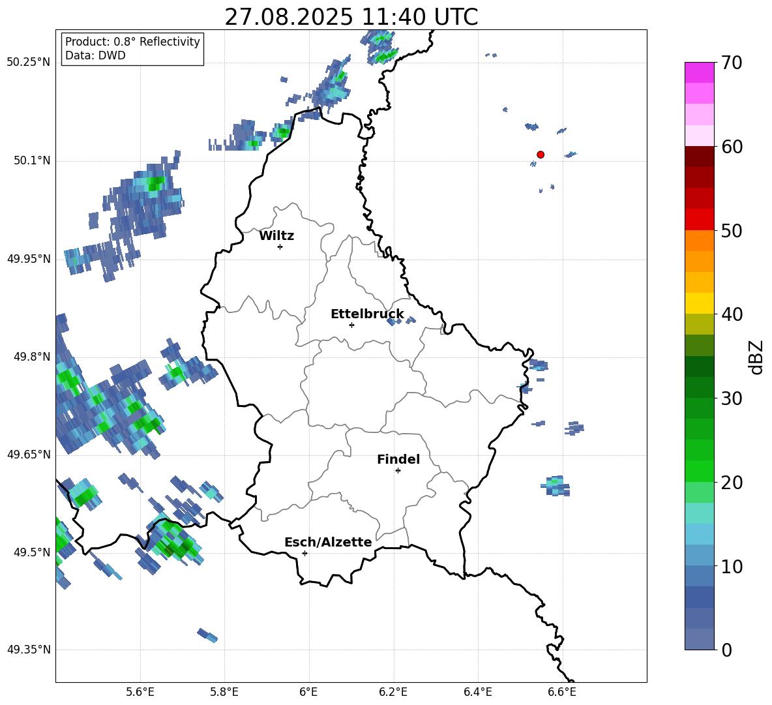Click the 49.35°N latitude label
This screenshot has height=705, width=772.
[29, 650]
